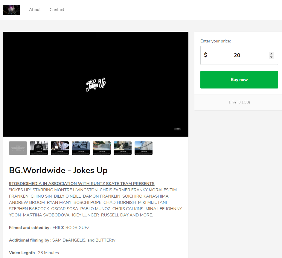This screenshot has height=258, width=282.
Task: Select the first gray preview thumbnail
Action: 18,148
